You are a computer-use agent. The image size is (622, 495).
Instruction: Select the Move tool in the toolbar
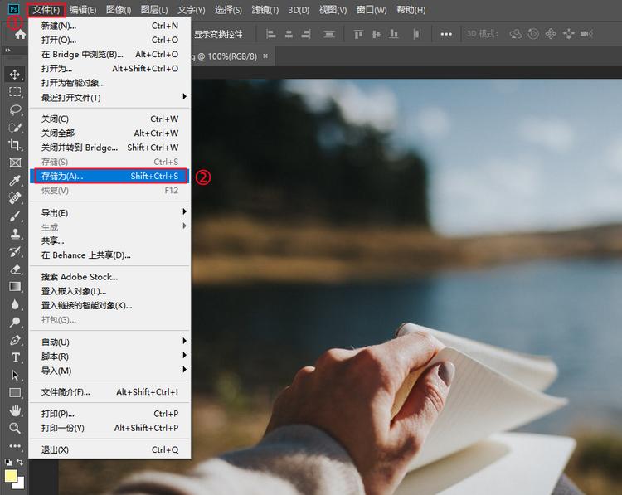tap(15, 75)
